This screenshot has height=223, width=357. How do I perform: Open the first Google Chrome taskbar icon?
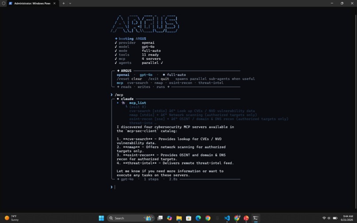[208, 218]
